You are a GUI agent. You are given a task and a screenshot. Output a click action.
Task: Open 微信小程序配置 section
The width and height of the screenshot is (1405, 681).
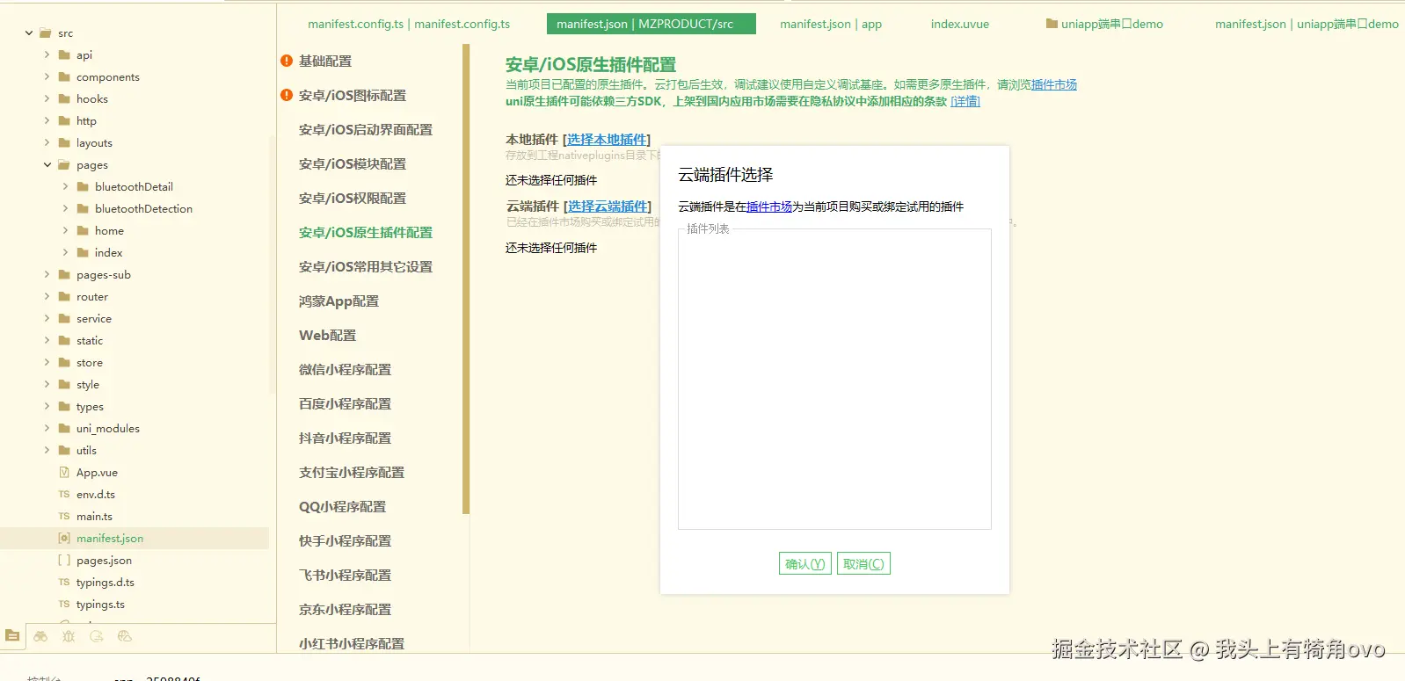345,369
